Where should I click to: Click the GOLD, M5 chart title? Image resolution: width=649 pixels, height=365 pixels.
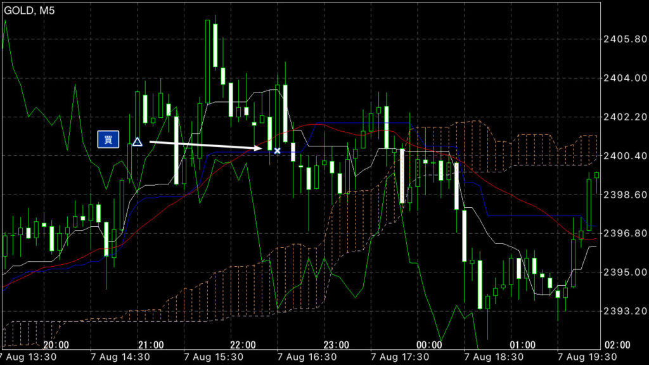(x=29, y=10)
